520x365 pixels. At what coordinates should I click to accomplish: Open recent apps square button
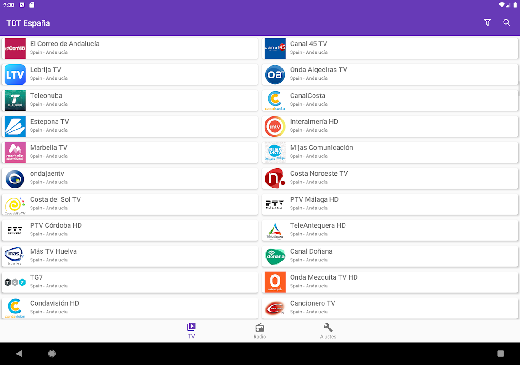(x=500, y=354)
